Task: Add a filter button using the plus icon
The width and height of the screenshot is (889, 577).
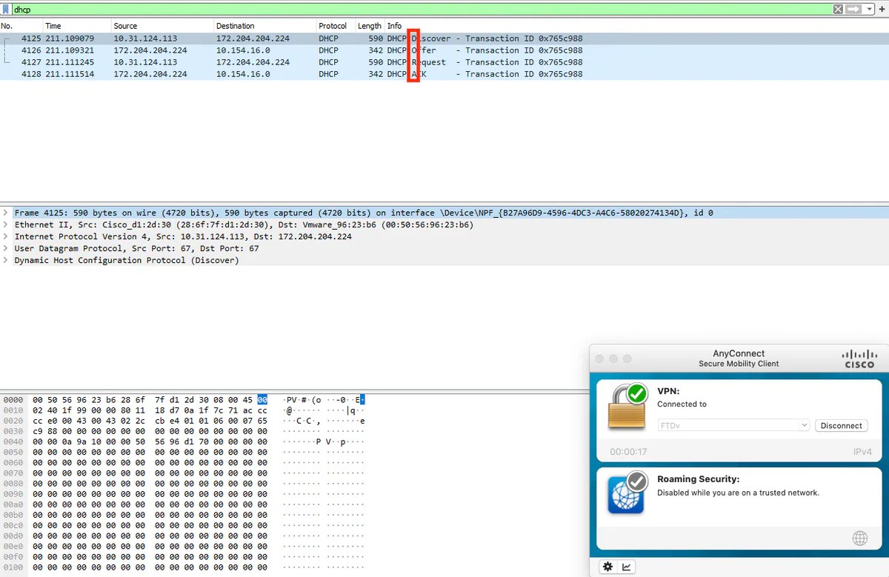Action: pyautogui.click(x=882, y=9)
